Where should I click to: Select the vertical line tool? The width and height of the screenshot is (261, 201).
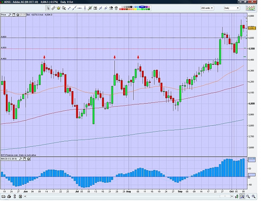click(85, 8)
